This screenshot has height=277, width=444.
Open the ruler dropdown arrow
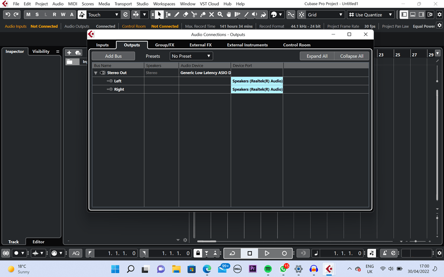(438, 53)
